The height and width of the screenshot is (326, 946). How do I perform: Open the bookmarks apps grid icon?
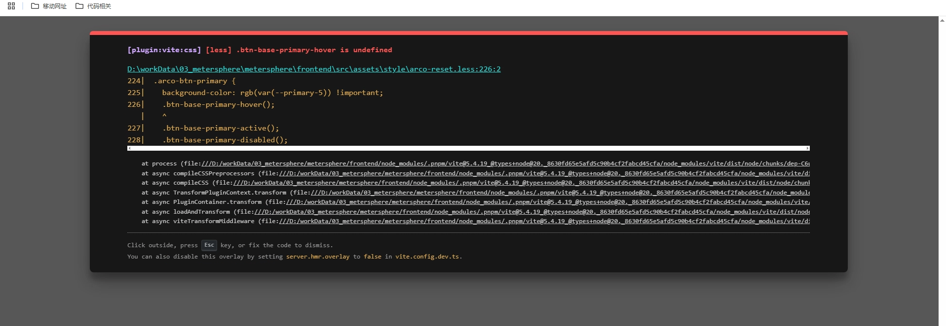click(11, 6)
